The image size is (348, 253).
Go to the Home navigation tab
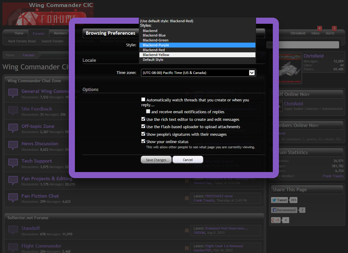[x=19, y=33]
